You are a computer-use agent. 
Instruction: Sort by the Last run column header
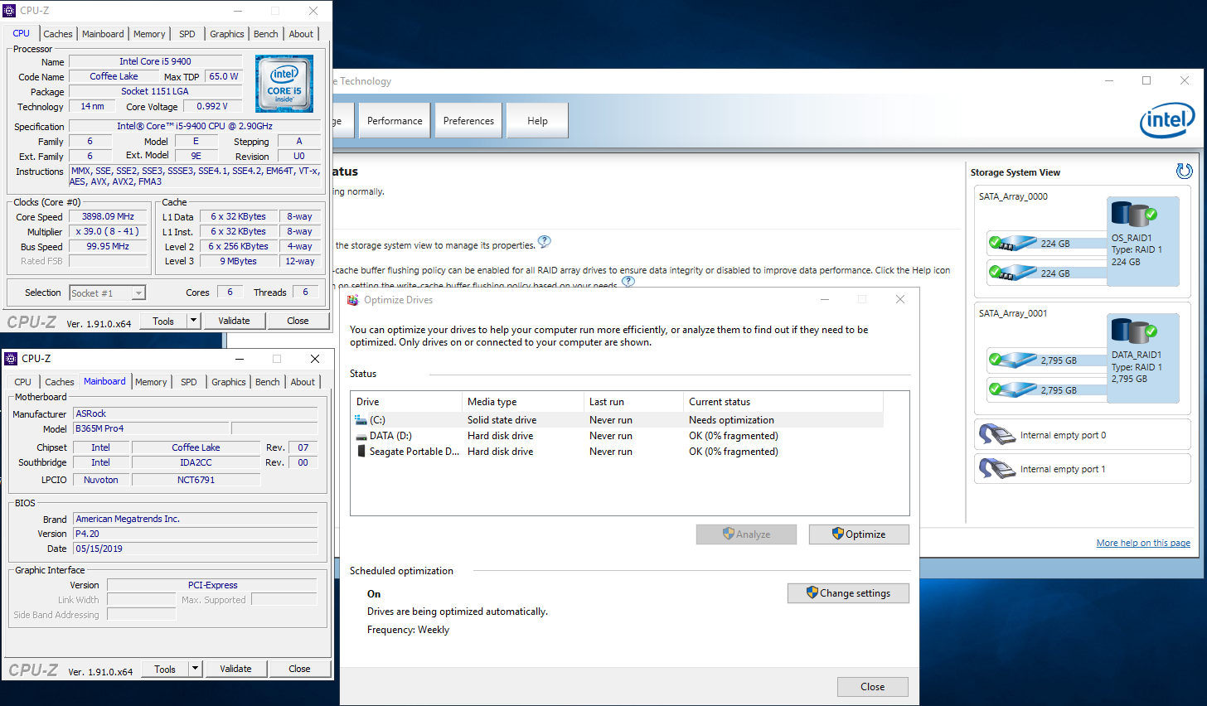point(633,402)
